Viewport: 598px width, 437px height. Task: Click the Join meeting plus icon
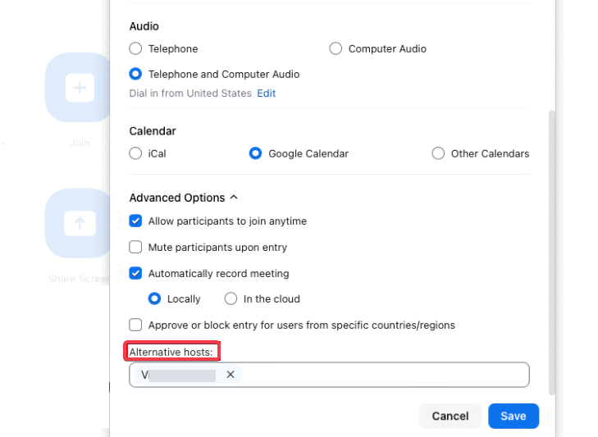[x=80, y=88]
